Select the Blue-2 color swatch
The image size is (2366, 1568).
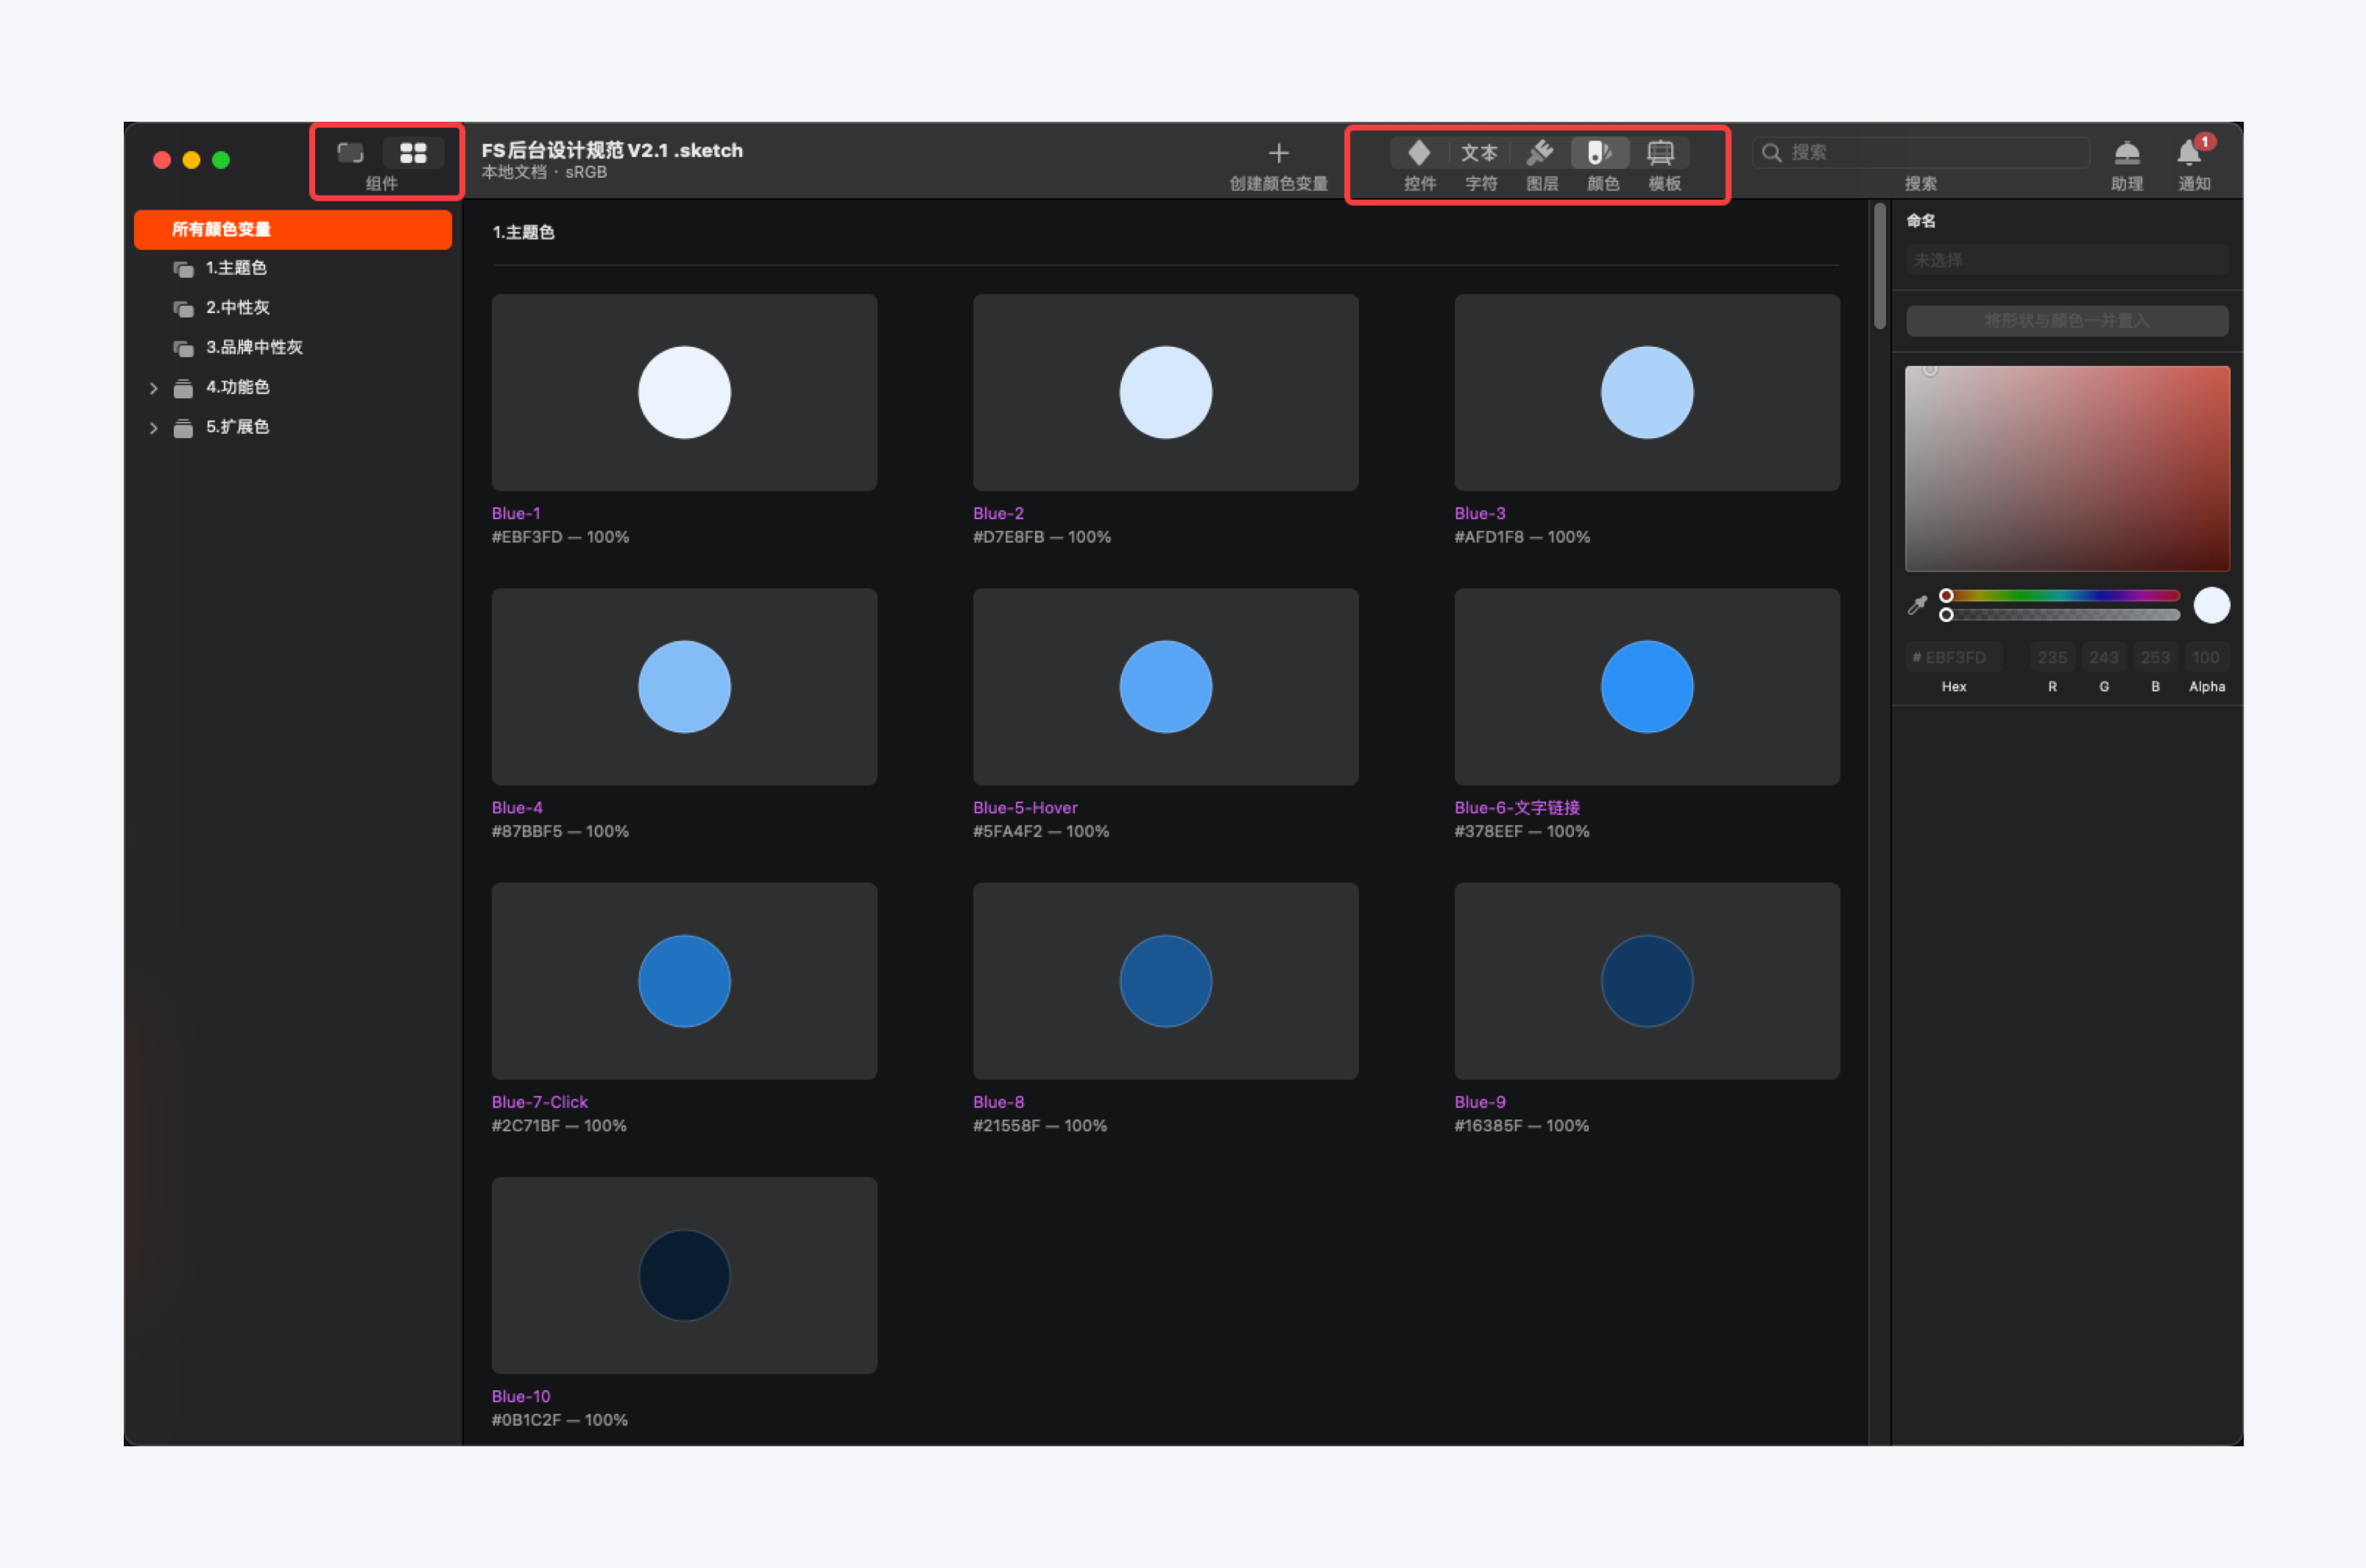1165,392
